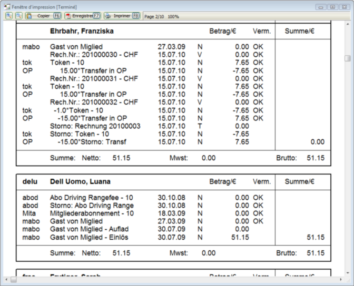Click the Storno: Rechnung 20100003 entry
Screen dimensions: 354x286
coord(95,126)
